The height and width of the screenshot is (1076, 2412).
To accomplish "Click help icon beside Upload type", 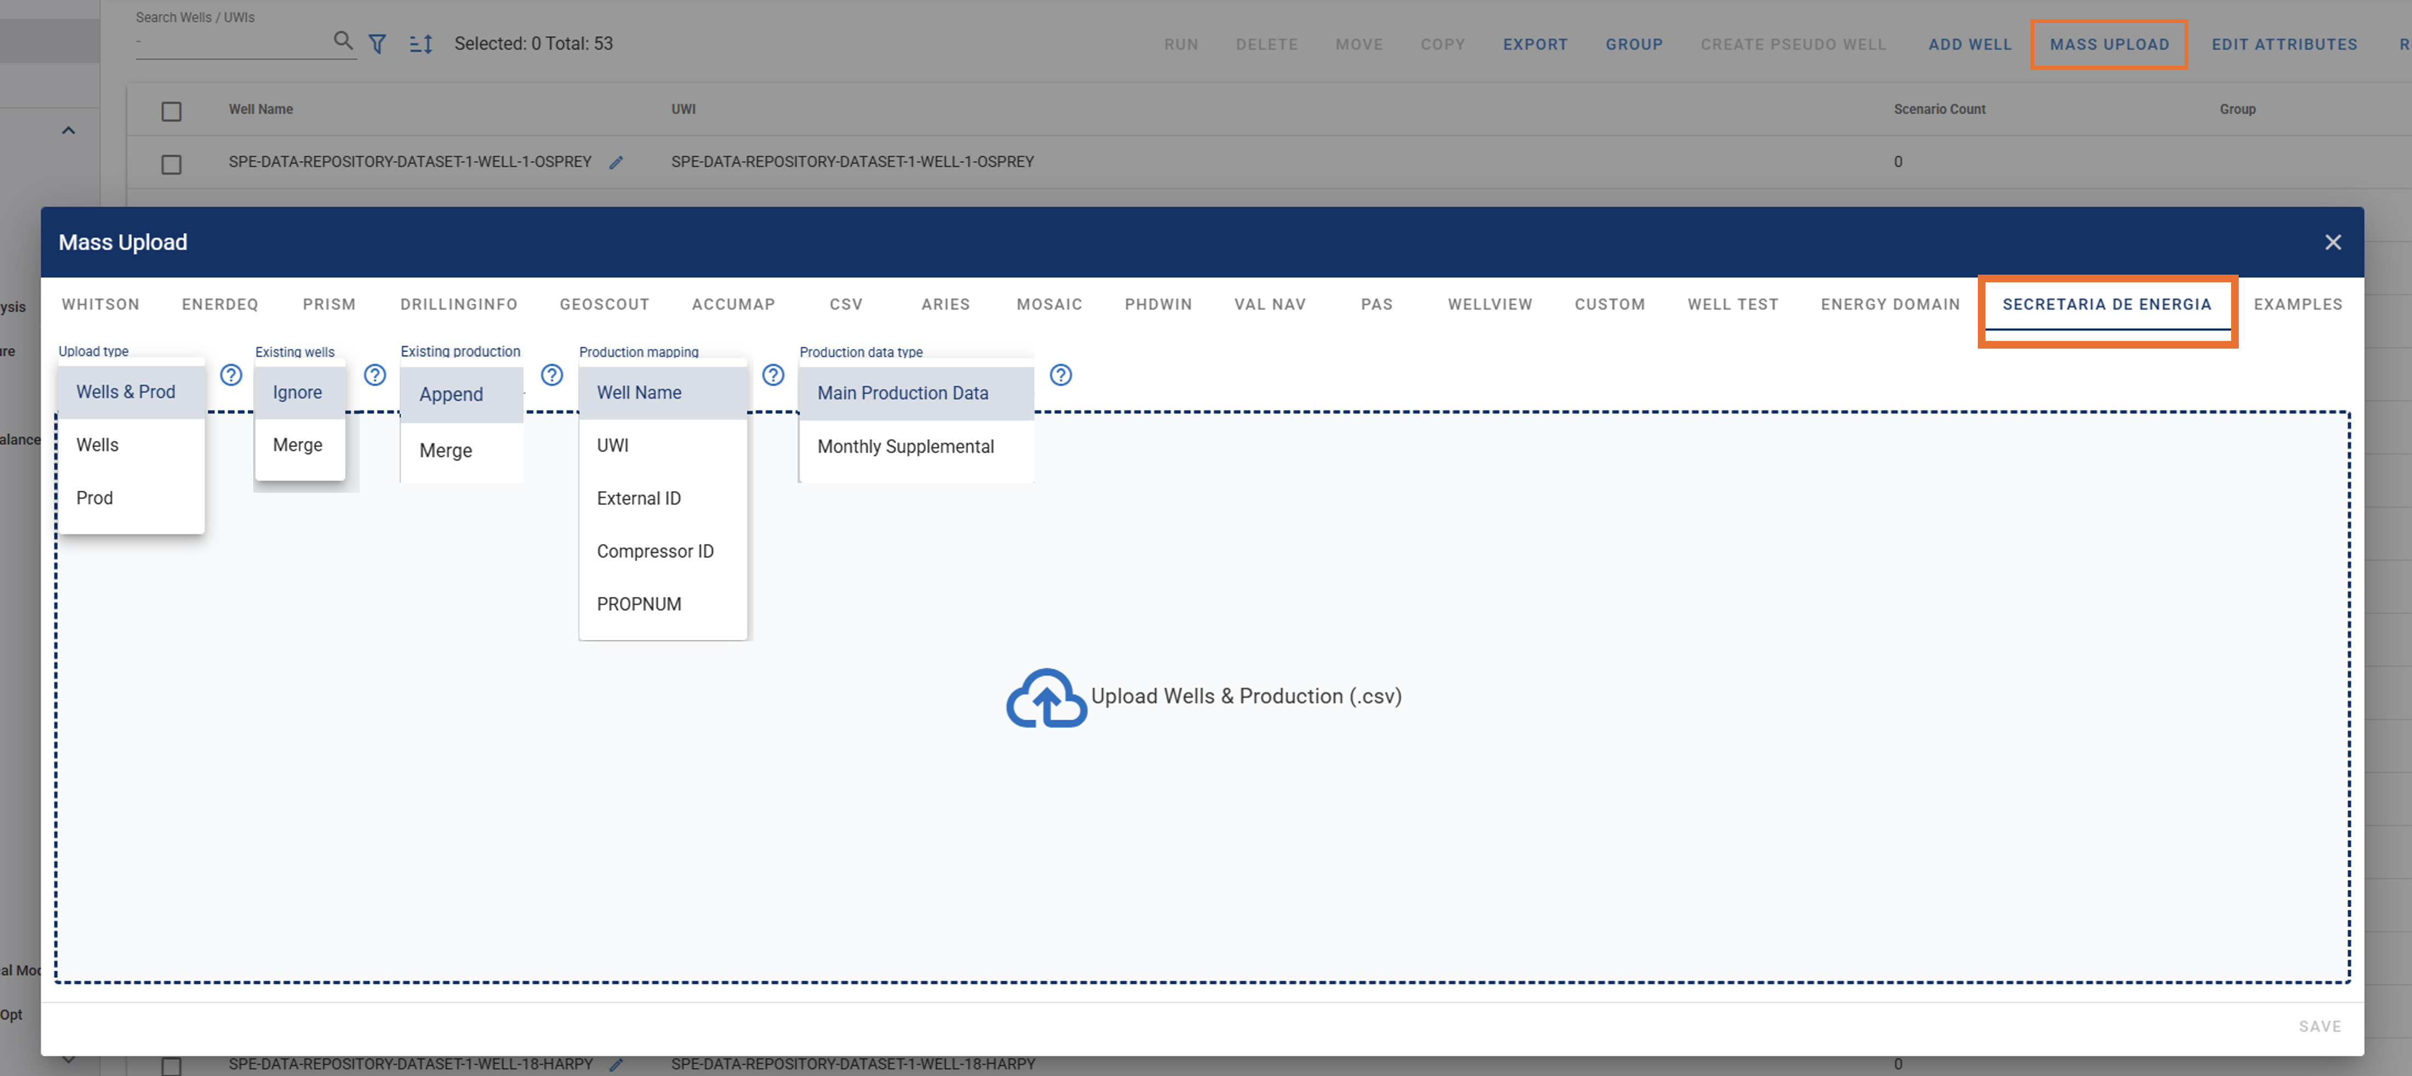I will (231, 375).
